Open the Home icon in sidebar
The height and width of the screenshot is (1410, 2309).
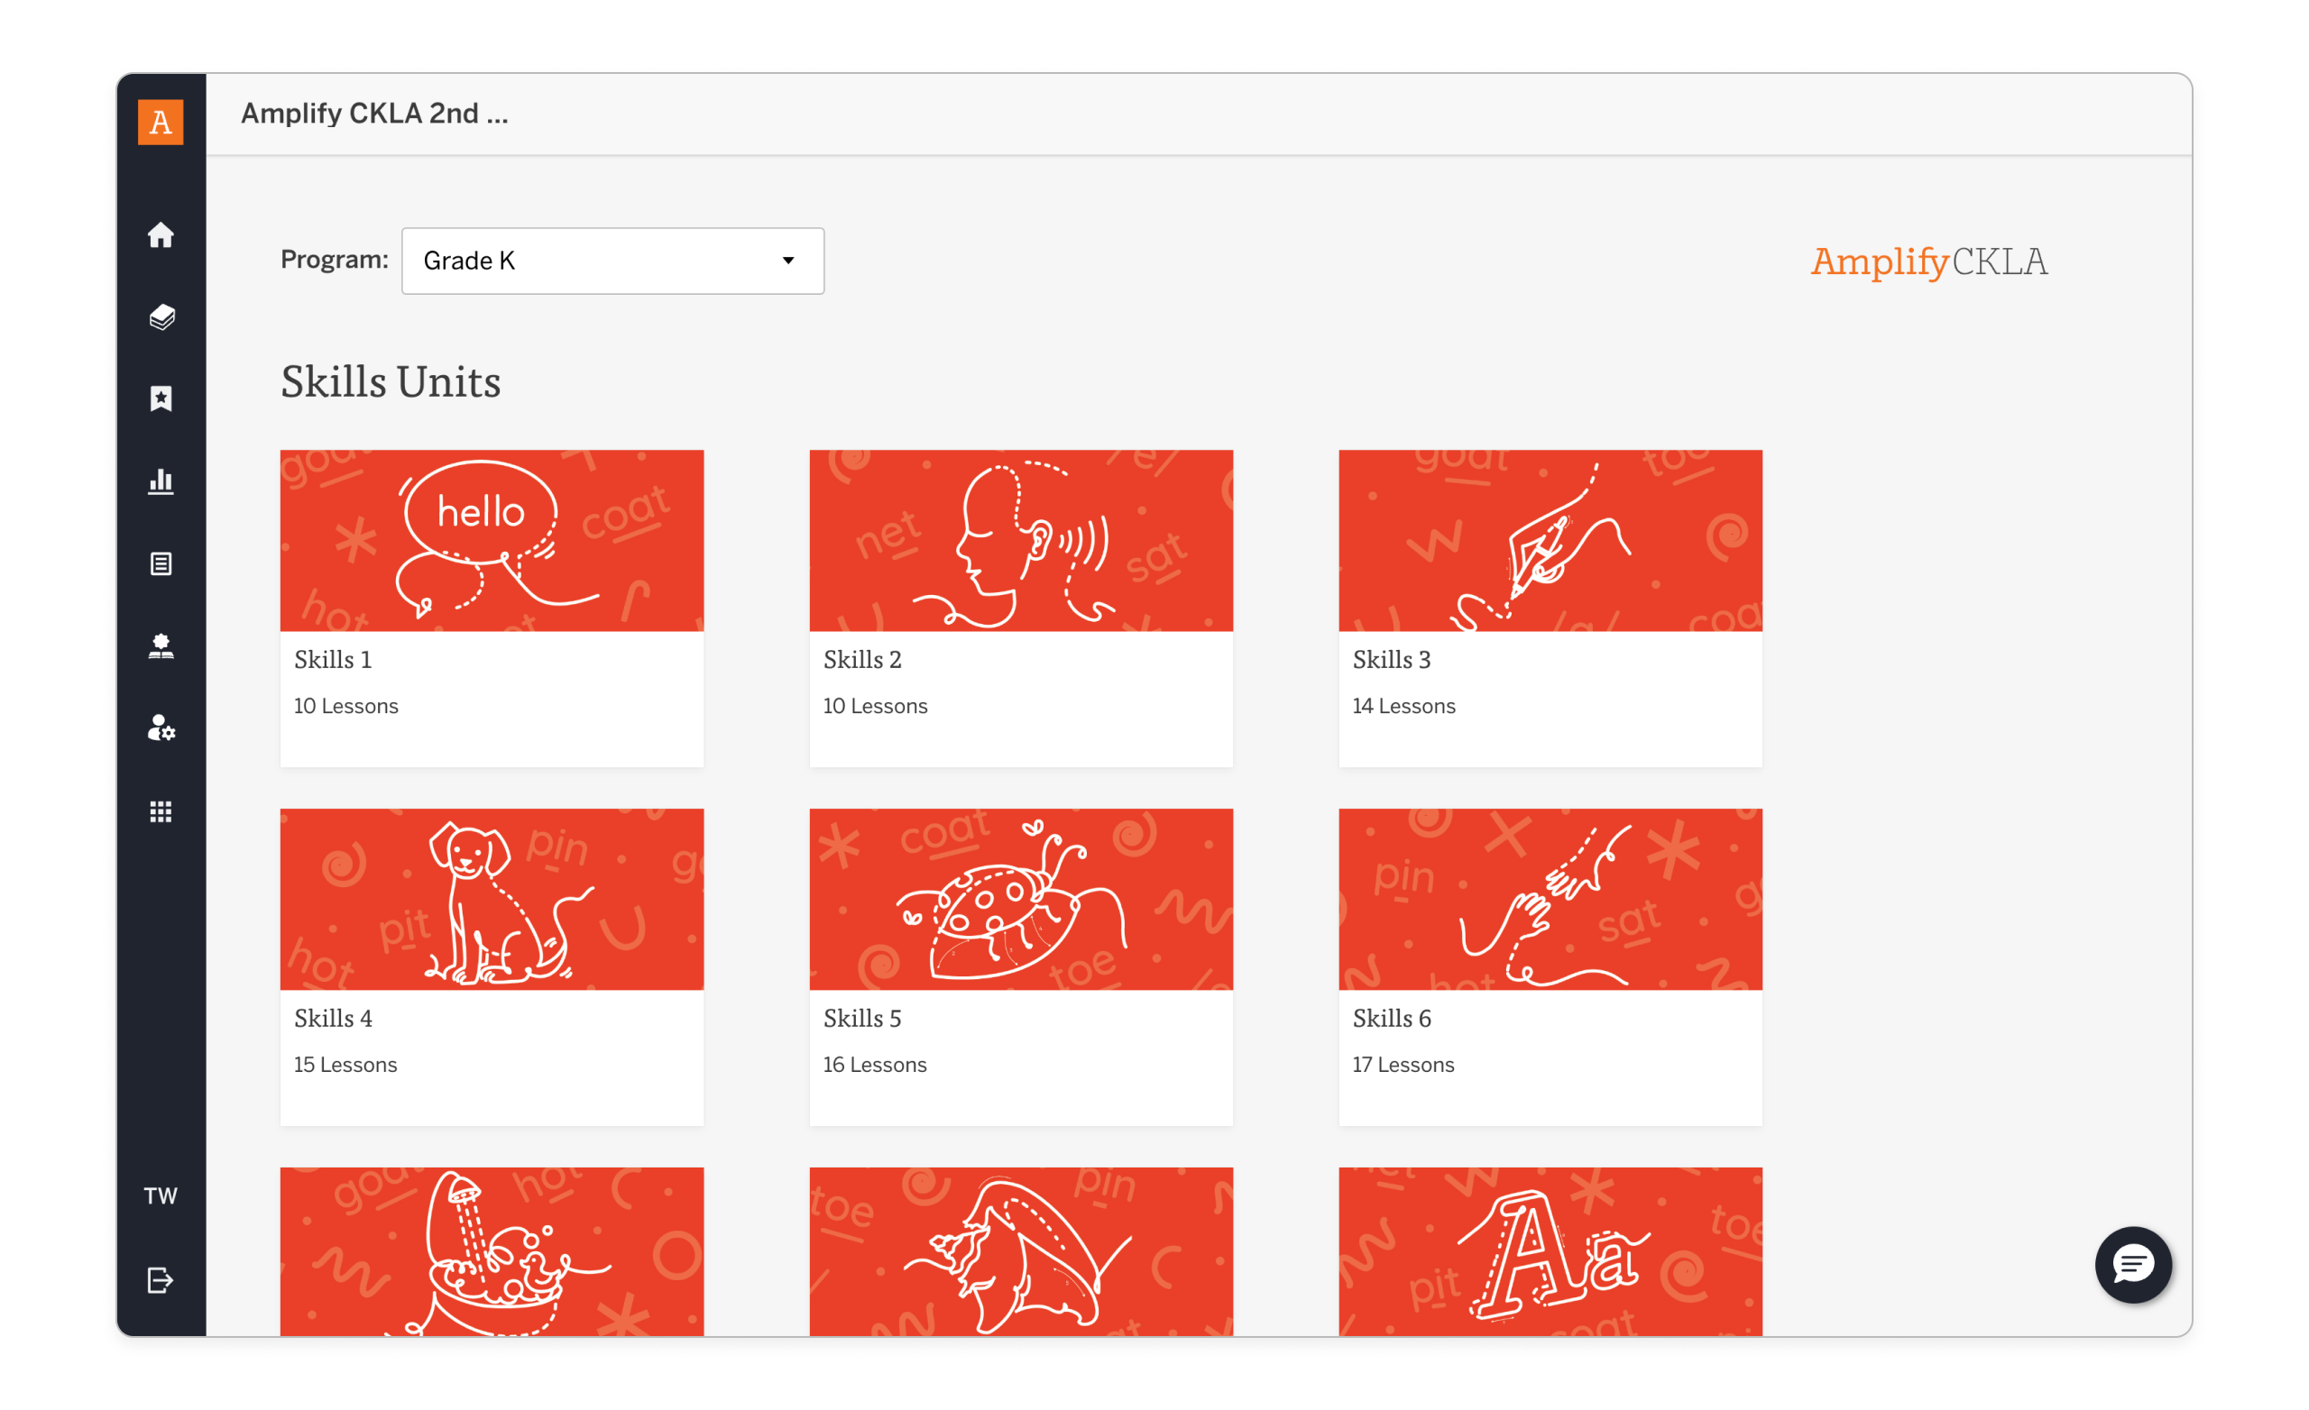[161, 234]
